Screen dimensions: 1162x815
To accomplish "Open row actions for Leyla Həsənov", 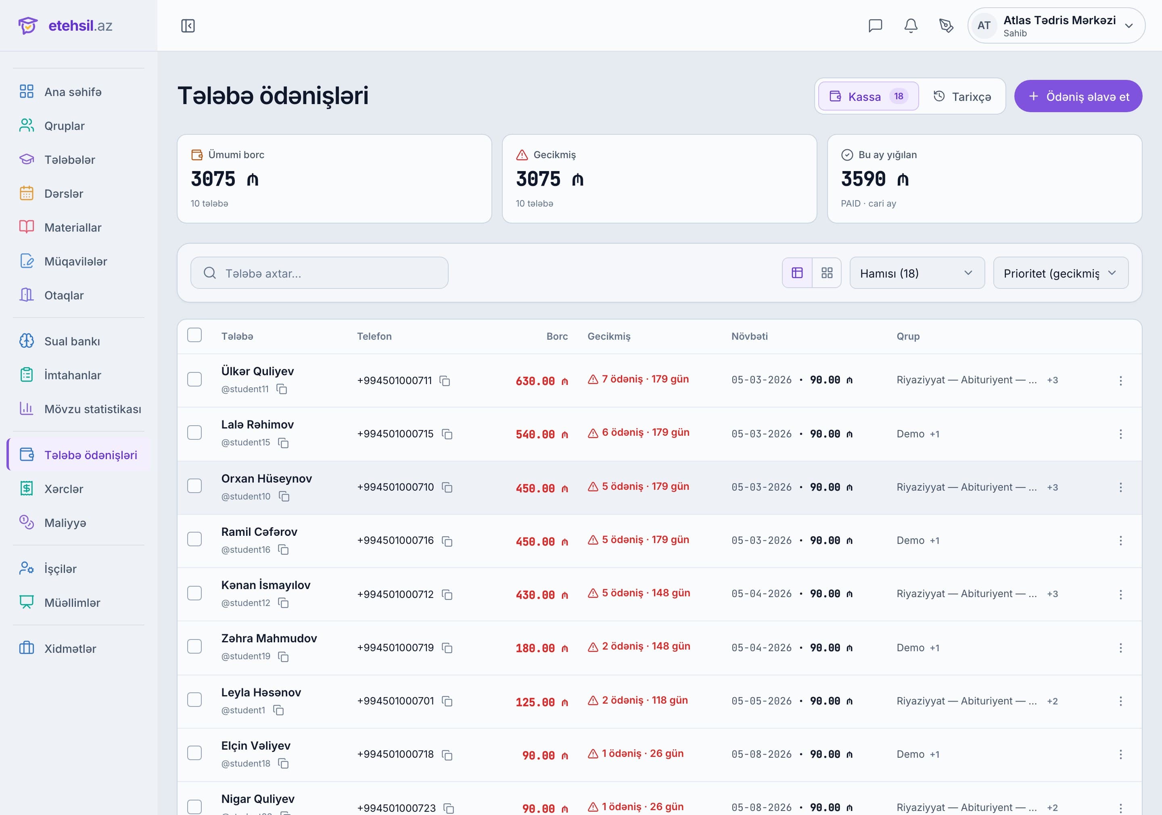I will [x=1120, y=701].
